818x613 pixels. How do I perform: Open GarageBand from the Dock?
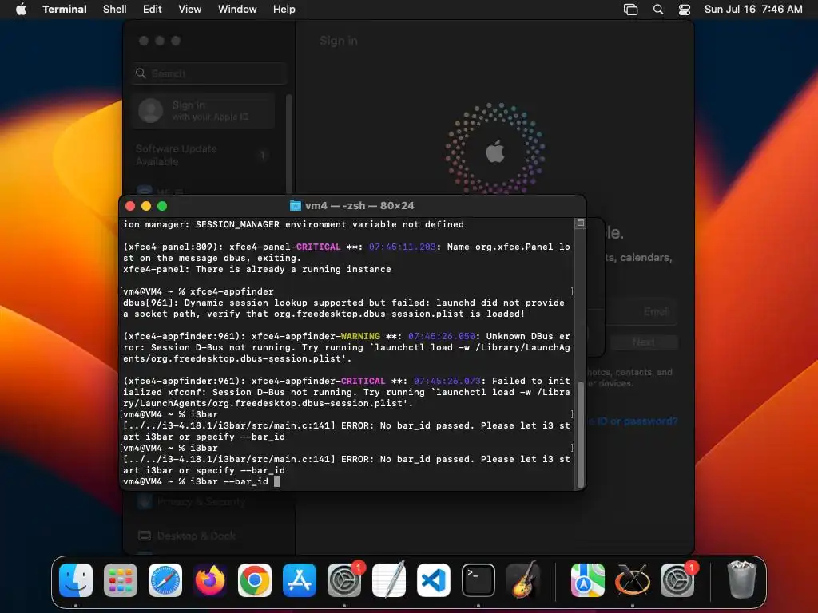523,580
